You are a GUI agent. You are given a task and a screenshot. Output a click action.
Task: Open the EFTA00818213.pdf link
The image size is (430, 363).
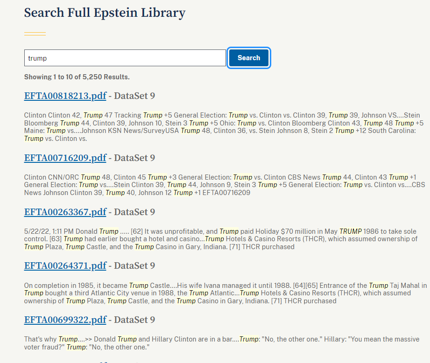point(65,96)
